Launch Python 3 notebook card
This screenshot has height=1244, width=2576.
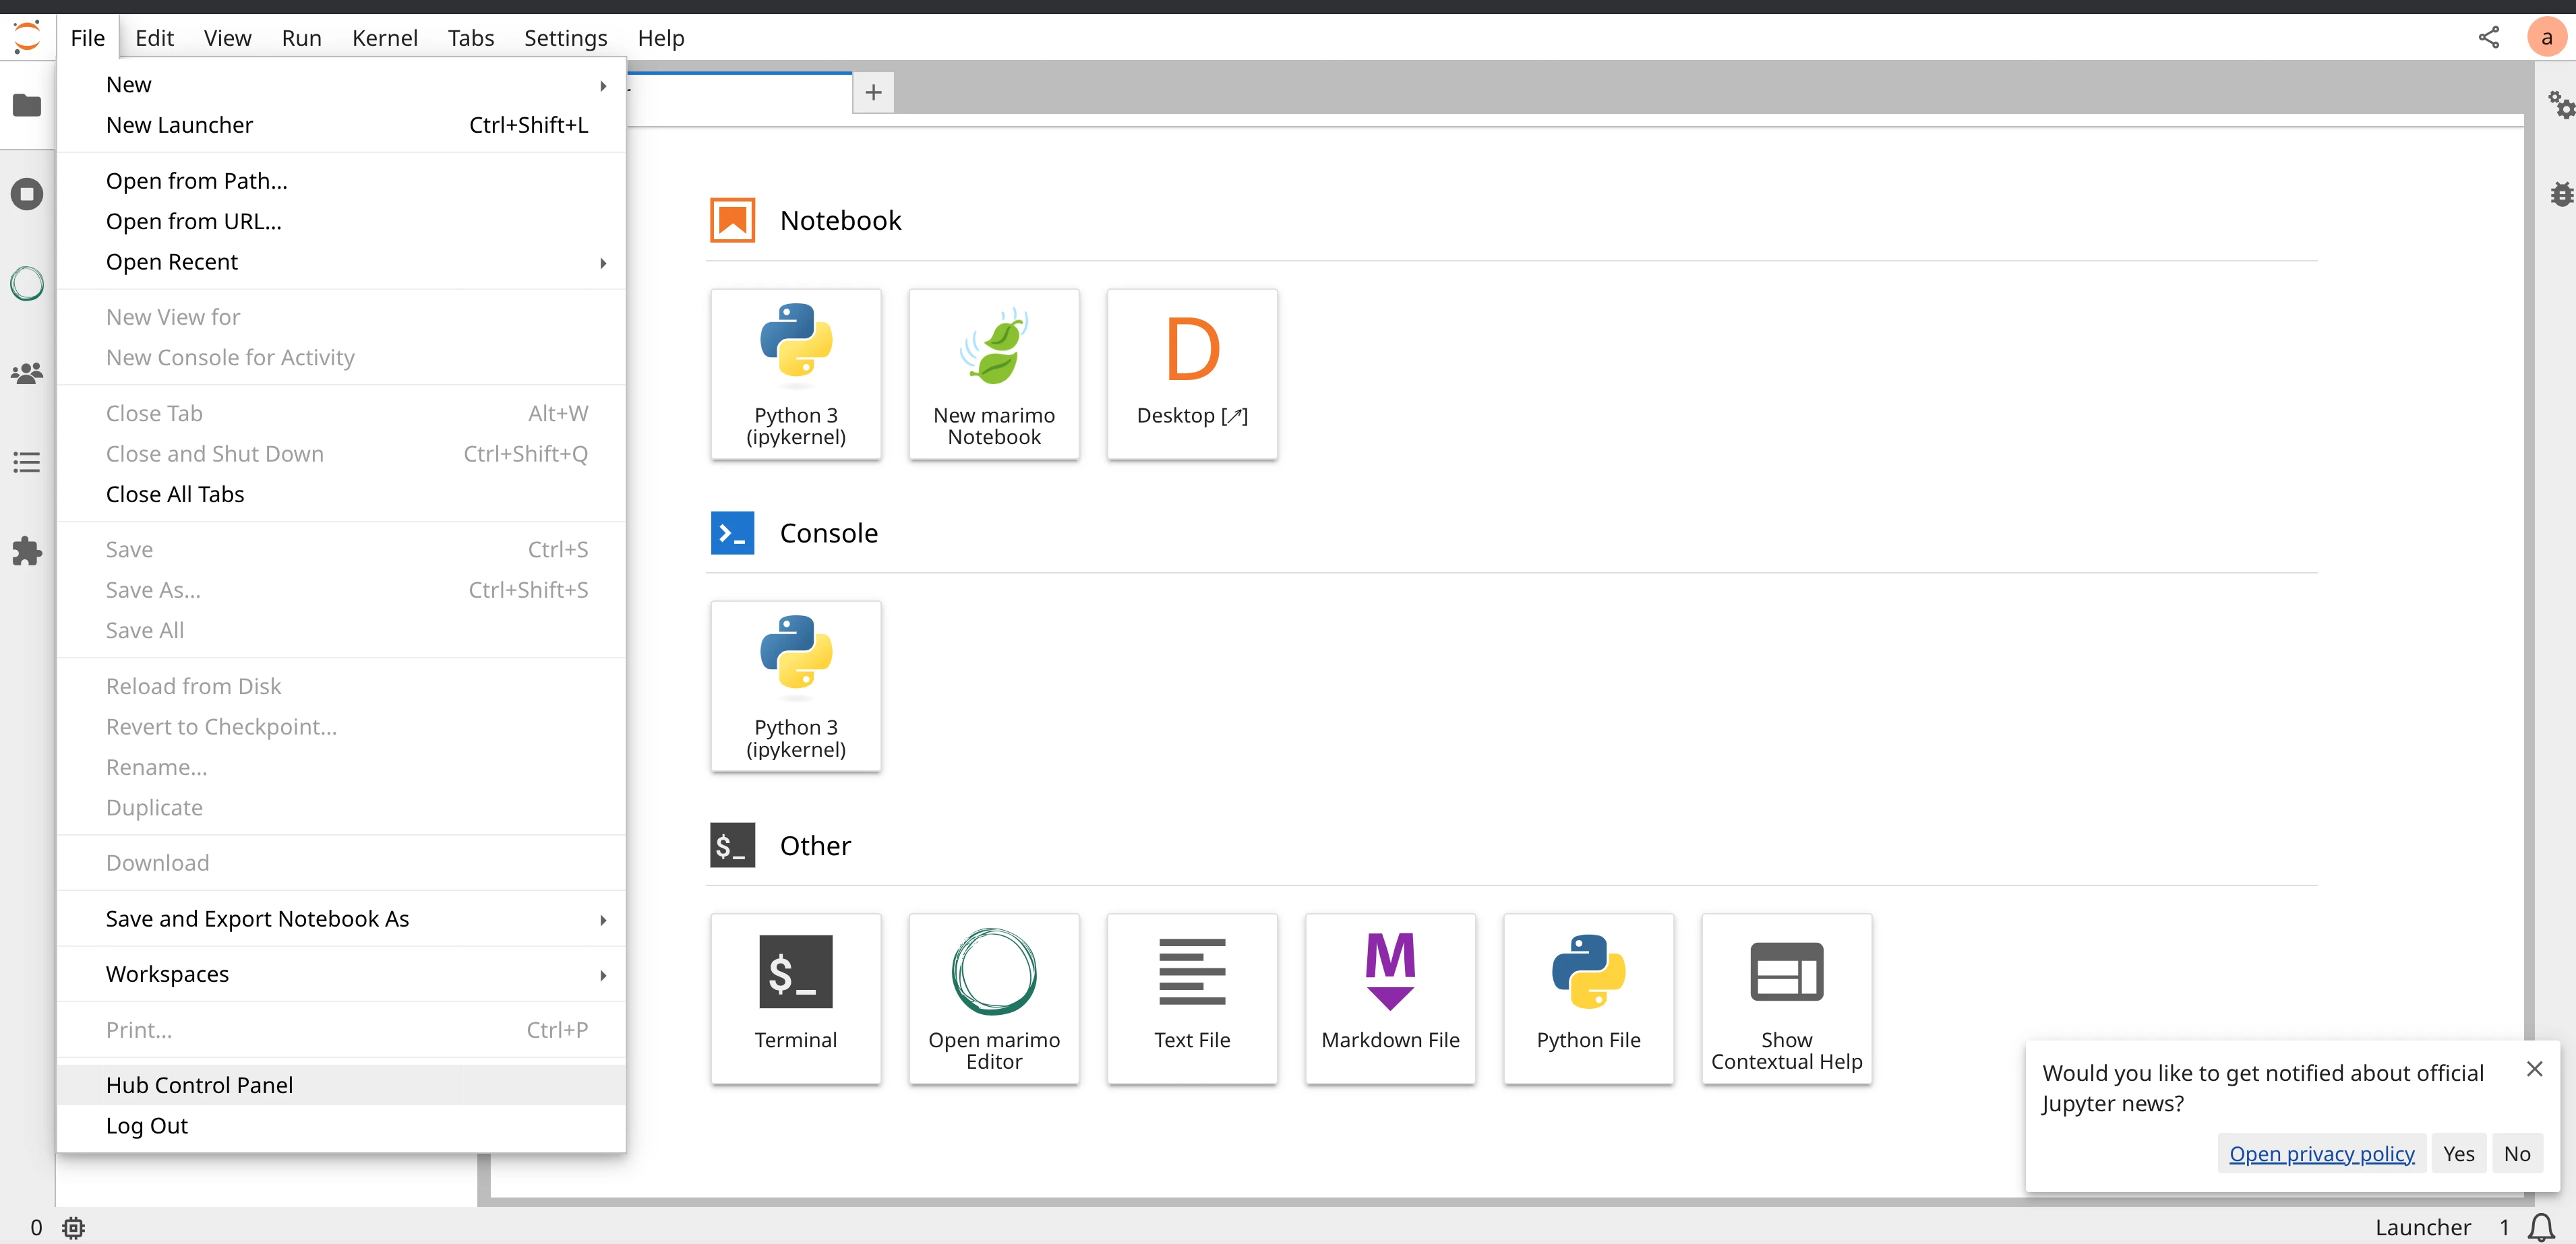coord(796,375)
